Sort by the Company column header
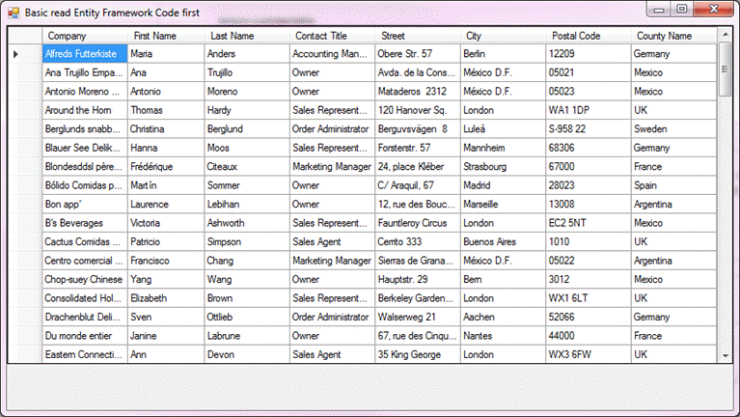The height and width of the screenshot is (417, 740). [85, 36]
